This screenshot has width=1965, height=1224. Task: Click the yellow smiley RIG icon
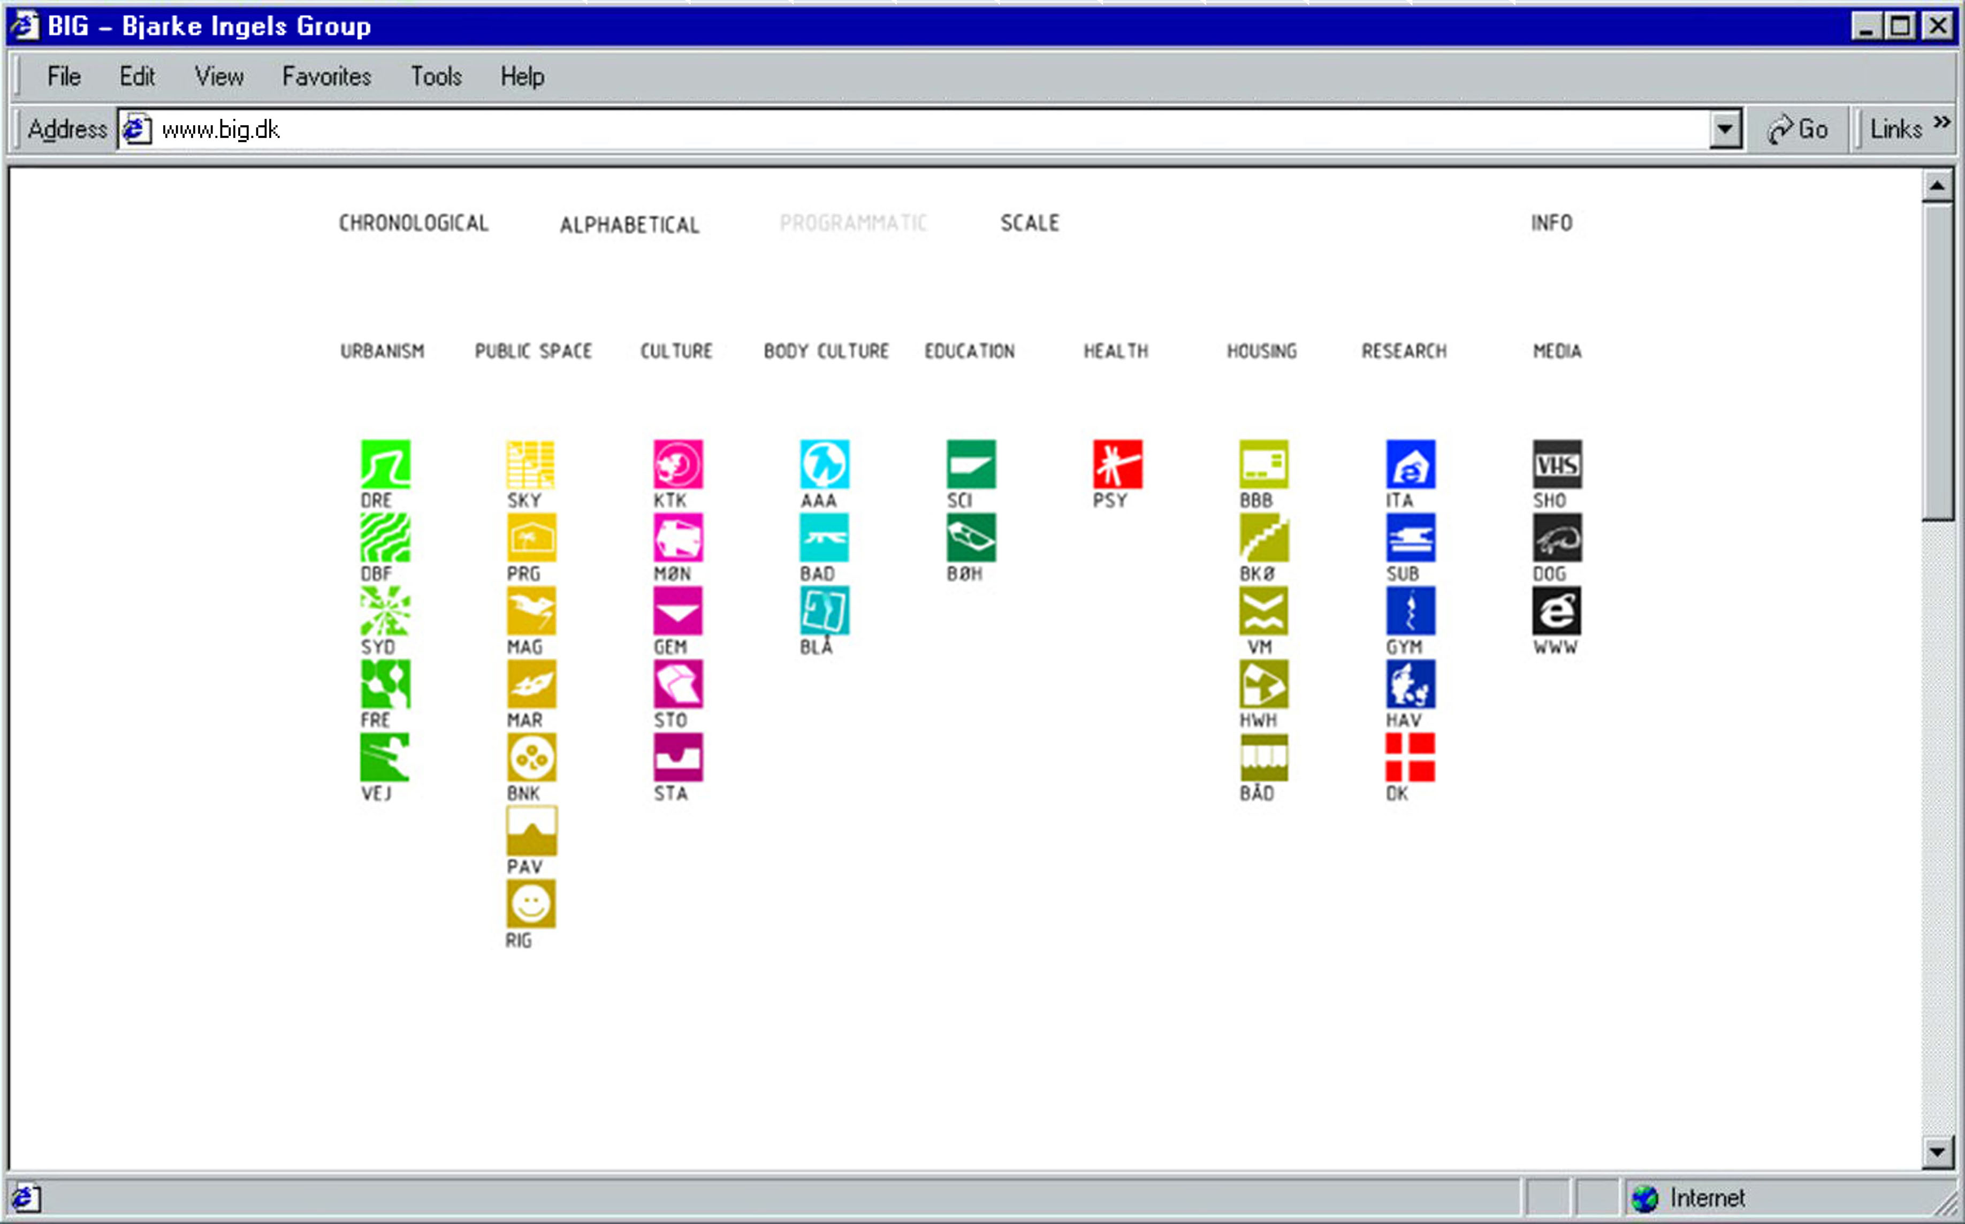click(531, 904)
